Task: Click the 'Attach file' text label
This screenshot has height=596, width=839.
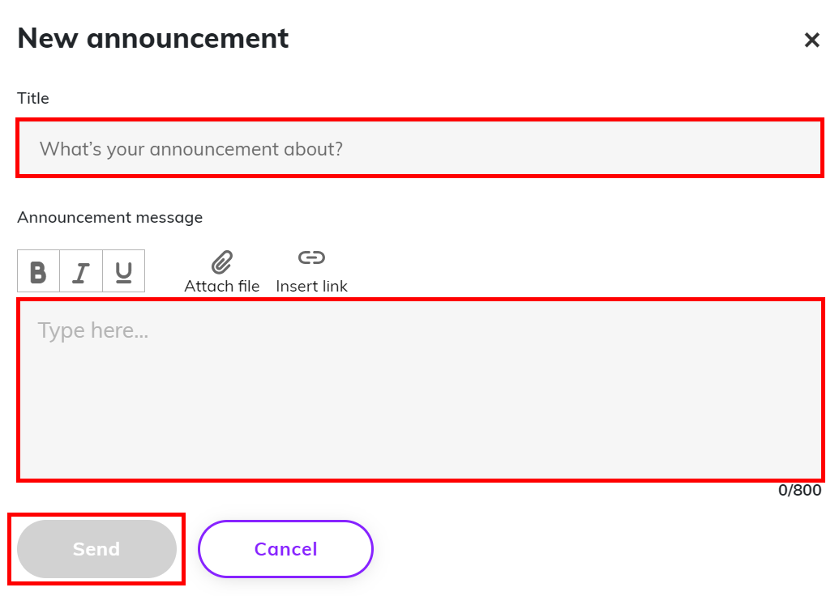Action: (x=222, y=286)
